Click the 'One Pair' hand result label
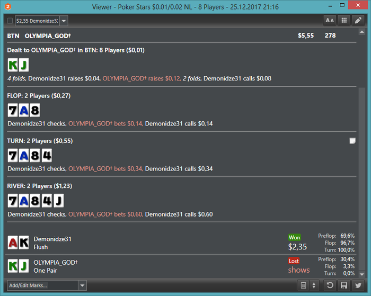 (45, 271)
